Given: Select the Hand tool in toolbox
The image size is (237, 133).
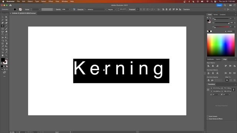Looking at the screenshot, I should pos(3,55).
